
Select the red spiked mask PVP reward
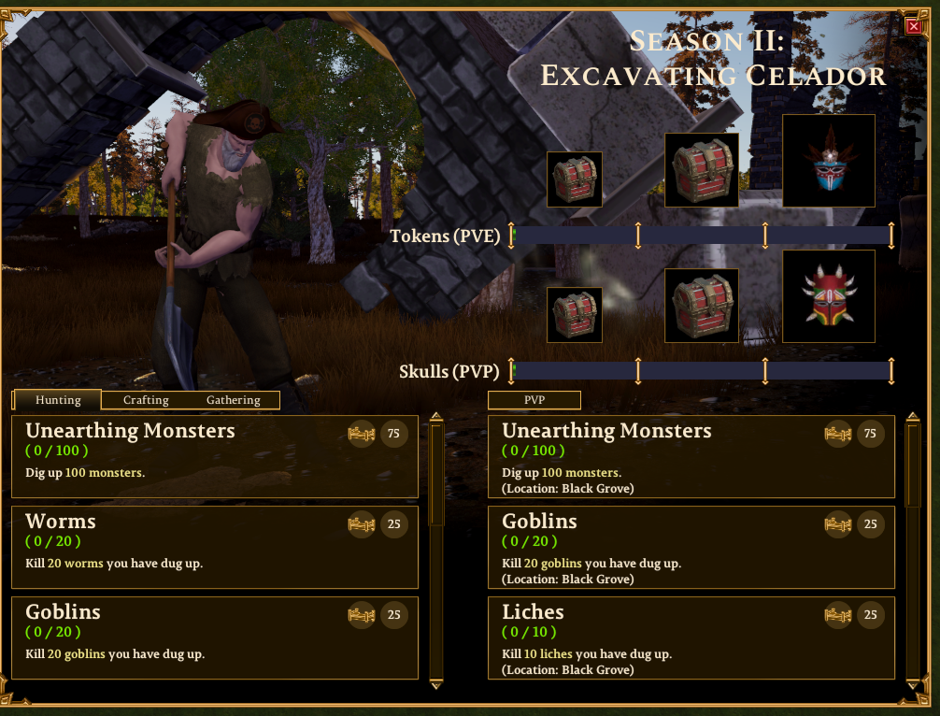tap(829, 296)
